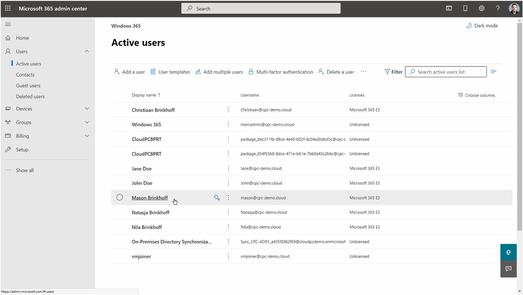Image resolution: width=523 pixels, height=295 pixels.
Task: Click the page vertical scrollbar
Action: [519, 127]
